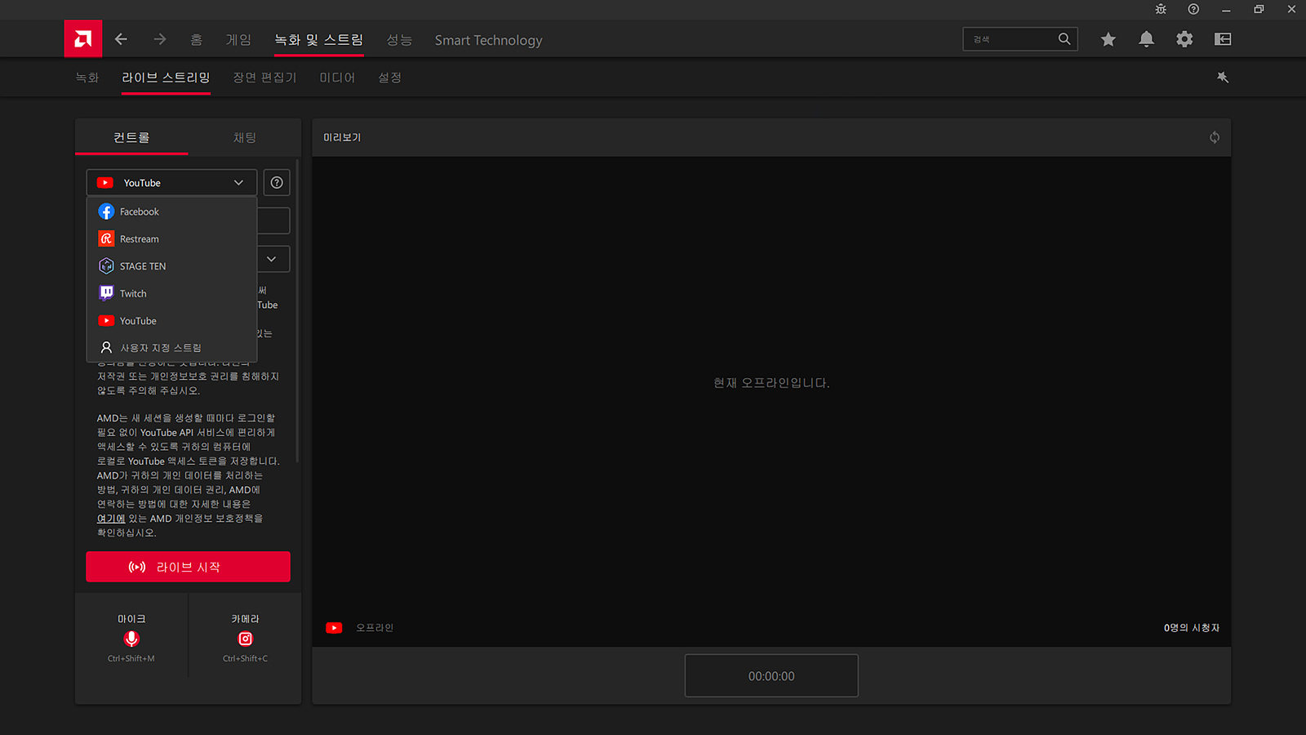
Task: Click the AMD logo home icon
Action: (x=83, y=38)
